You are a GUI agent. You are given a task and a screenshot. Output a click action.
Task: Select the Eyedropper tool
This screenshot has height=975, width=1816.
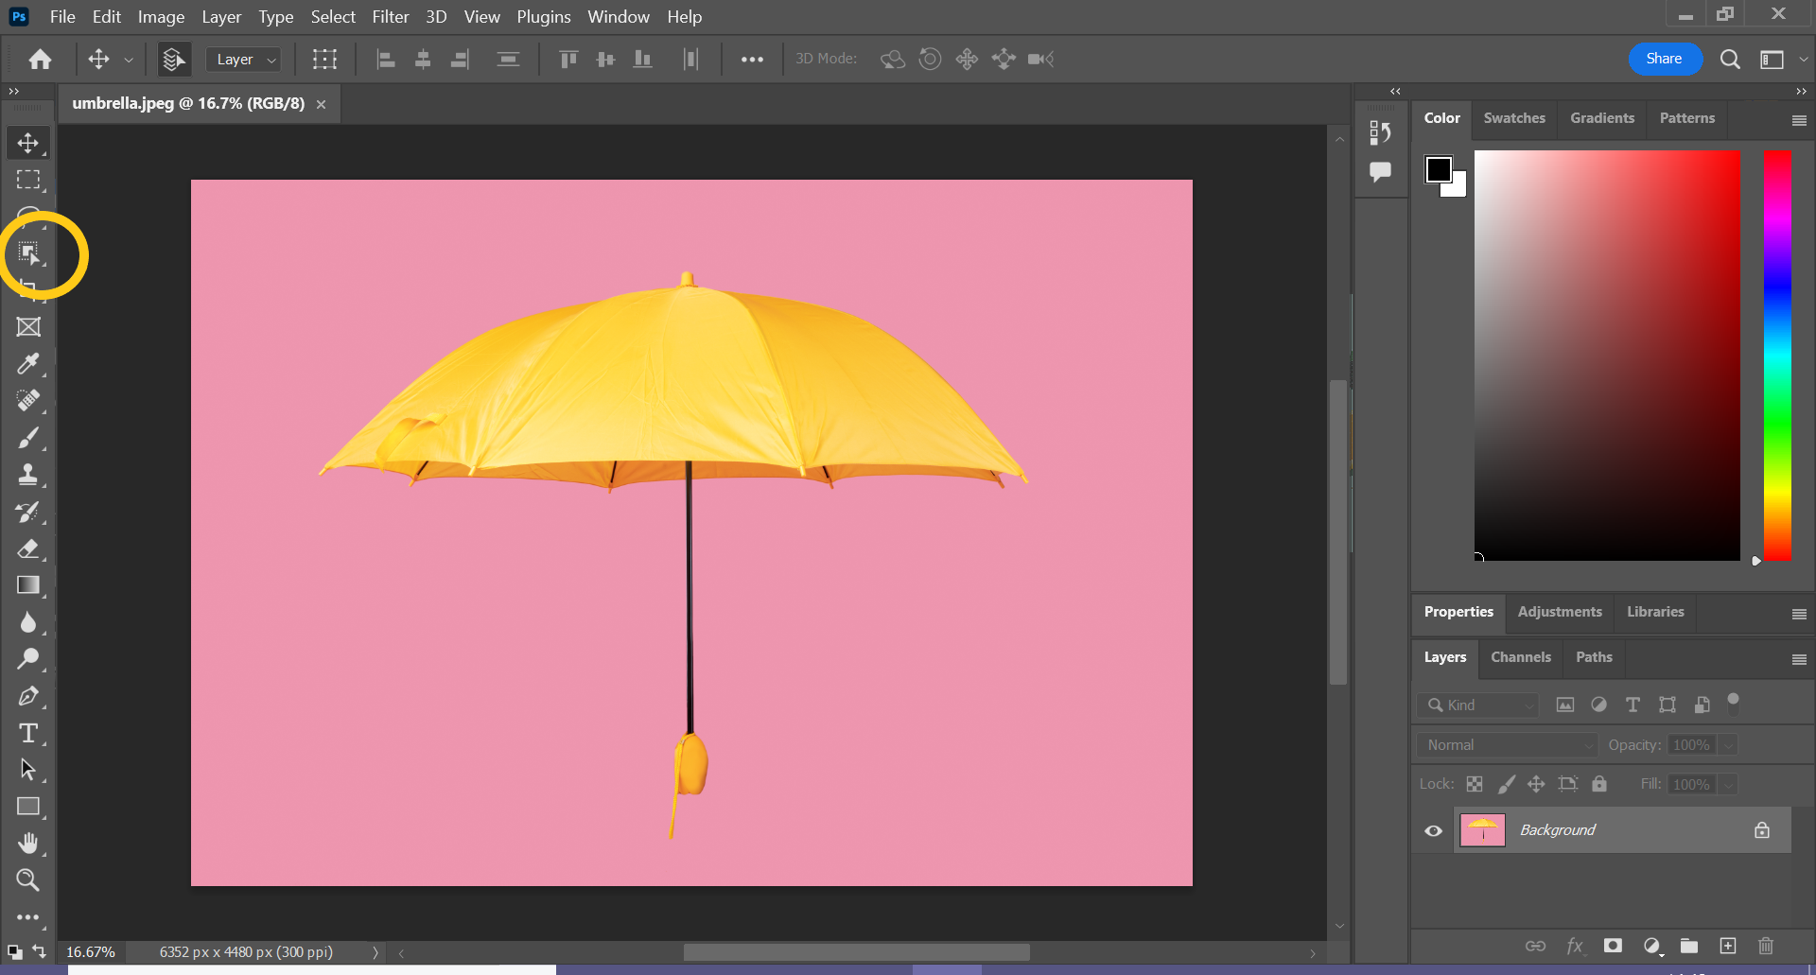pyautogui.click(x=28, y=364)
